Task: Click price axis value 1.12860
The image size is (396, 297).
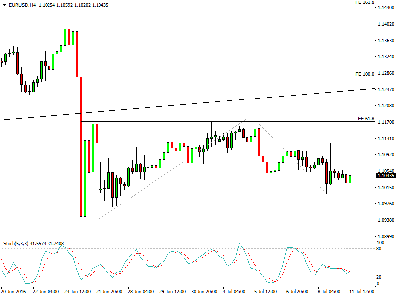Action: 386,73
